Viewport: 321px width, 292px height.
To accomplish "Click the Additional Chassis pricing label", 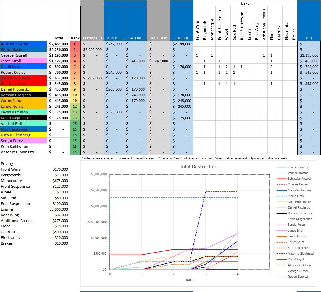I will 17,221.
